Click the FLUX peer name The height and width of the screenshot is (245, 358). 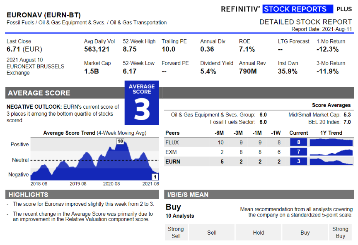(x=172, y=143)
